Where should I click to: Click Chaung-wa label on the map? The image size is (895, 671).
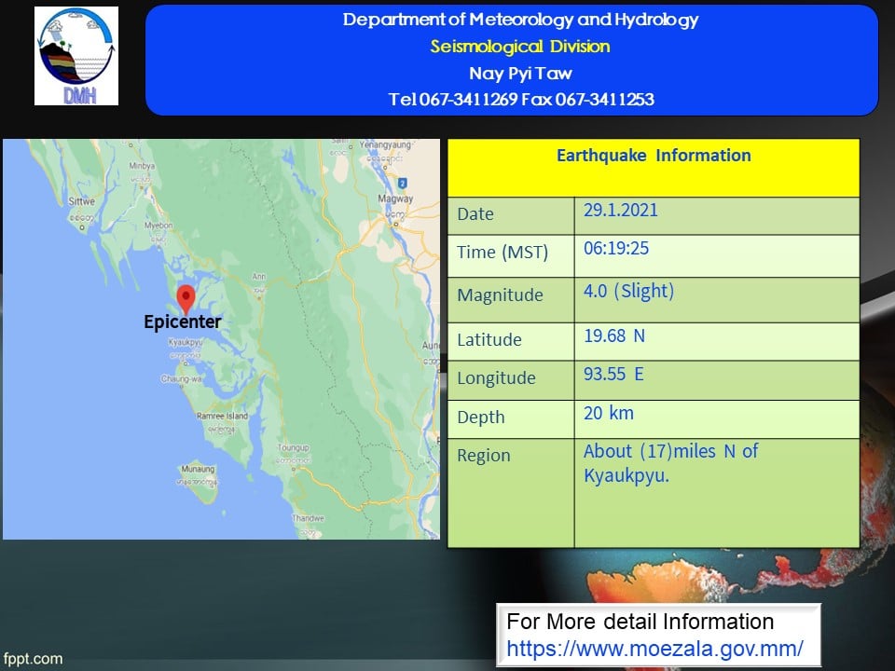[x=181, y=379]
